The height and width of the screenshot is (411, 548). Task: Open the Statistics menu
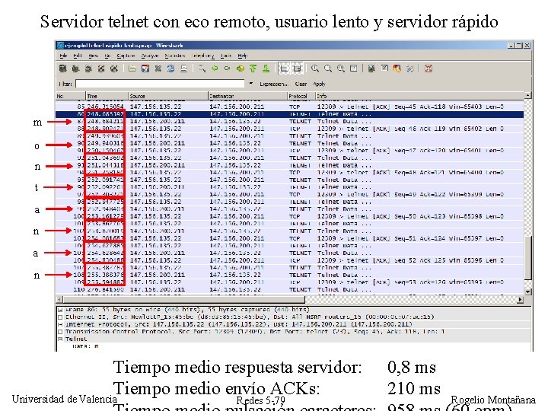coord(174,56)
